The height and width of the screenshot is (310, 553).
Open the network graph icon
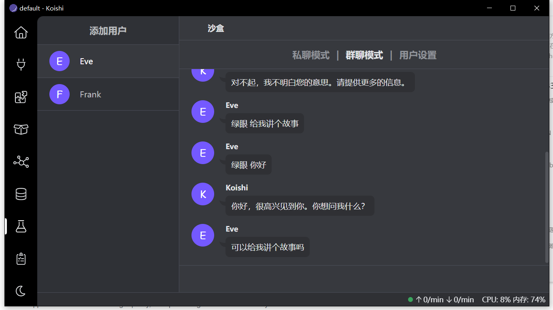[21, 162]
